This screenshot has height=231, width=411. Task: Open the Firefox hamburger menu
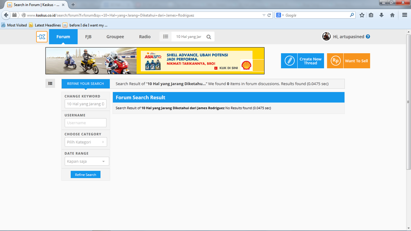tap(405, 15)
